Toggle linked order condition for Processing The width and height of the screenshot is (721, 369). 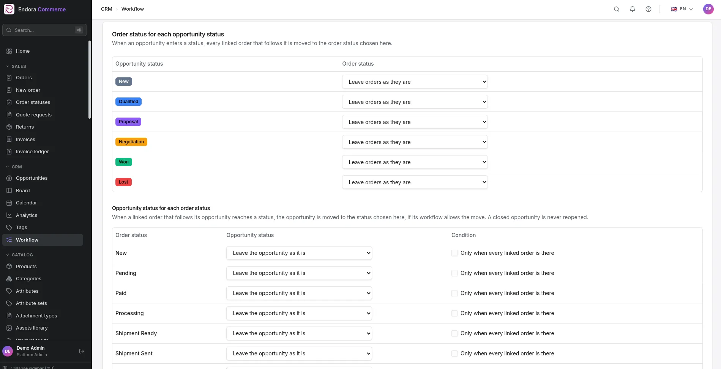click(x=454, y=313)
